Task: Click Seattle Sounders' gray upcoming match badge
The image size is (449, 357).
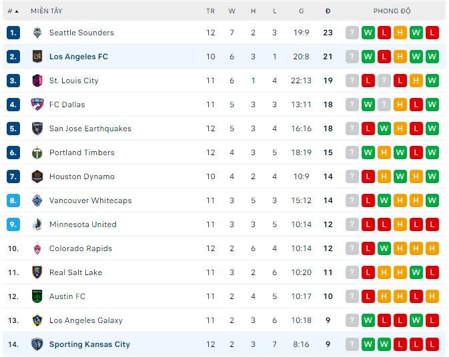Action: [352, 33]
